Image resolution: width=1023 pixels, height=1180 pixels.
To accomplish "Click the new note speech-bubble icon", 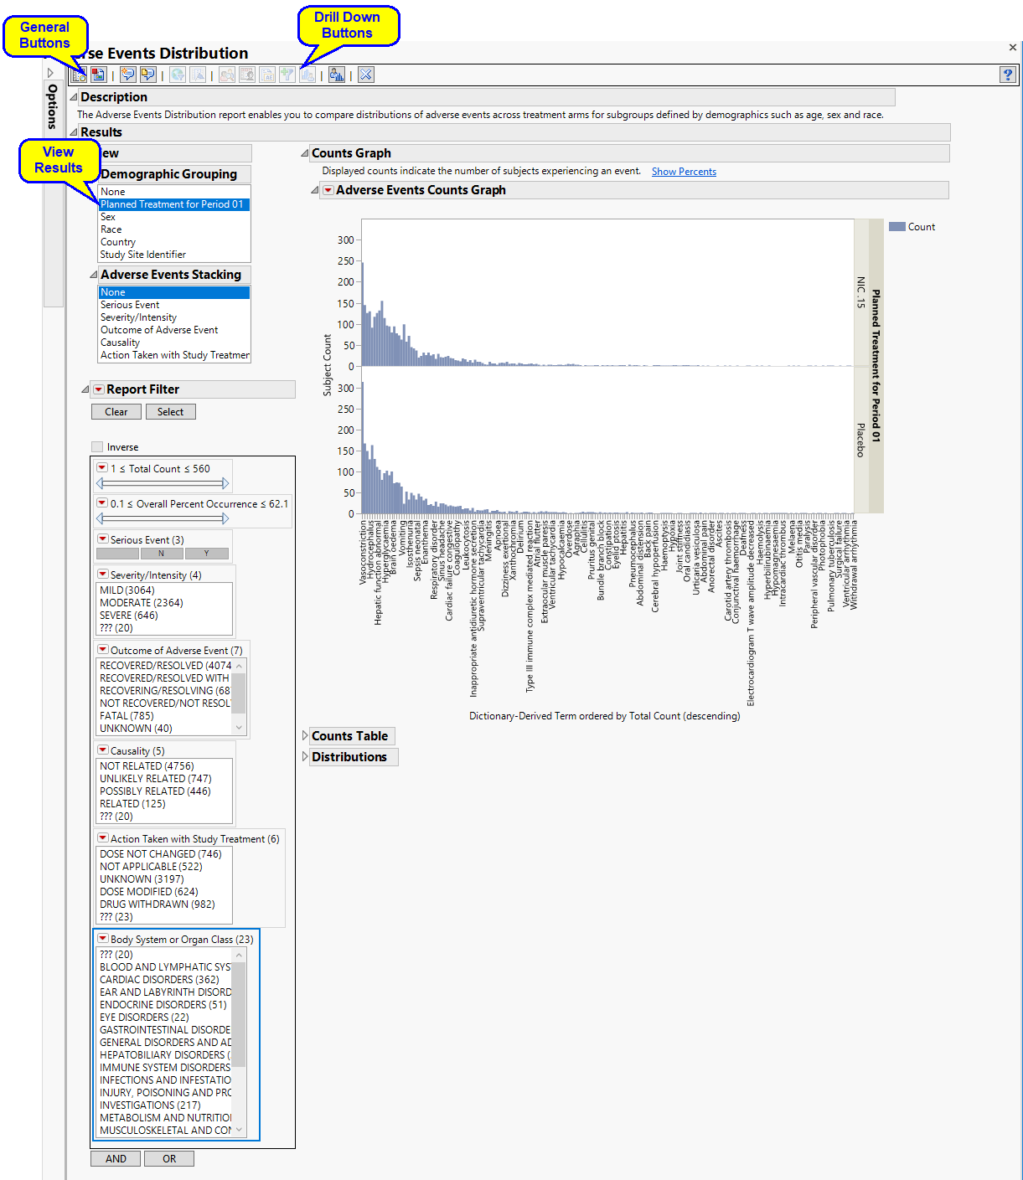I will coord(127,75).
